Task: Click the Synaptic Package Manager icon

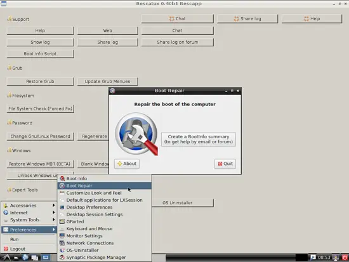Action: click(62, 258)
